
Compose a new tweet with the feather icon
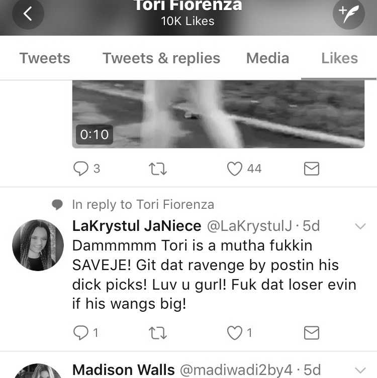348,14
